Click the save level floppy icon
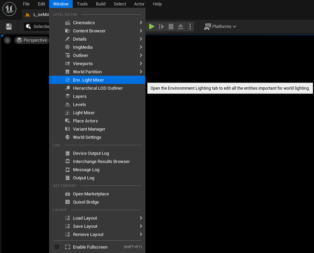 9,27
